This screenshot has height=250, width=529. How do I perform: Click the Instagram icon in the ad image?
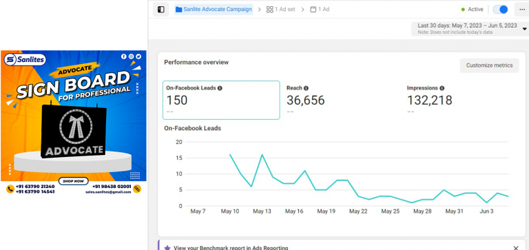point(131,56)
